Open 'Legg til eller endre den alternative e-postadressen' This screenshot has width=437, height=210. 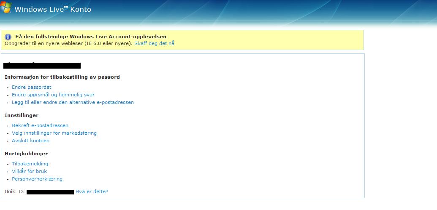coord(73,102)
